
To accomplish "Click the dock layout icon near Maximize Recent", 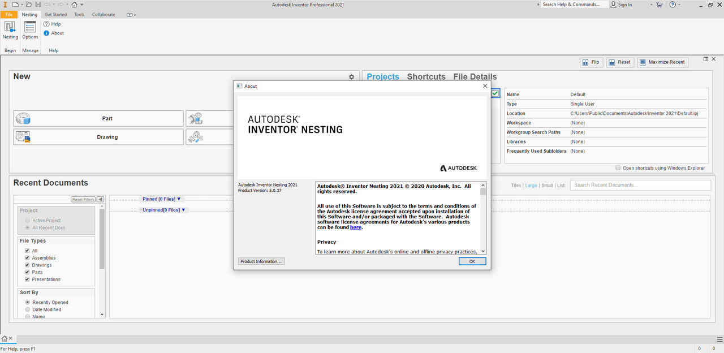I will coord(706,59).
